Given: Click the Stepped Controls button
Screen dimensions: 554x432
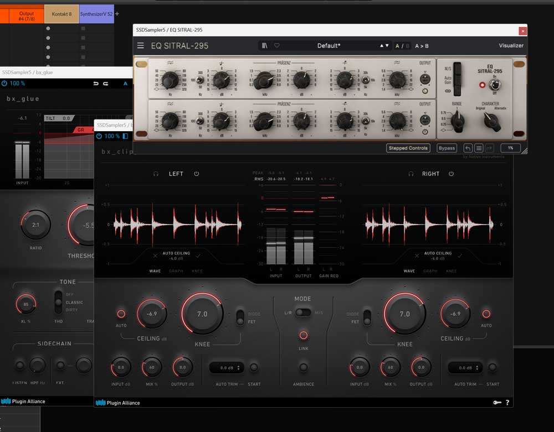Looking at the screenshot, I should point(408,148).
